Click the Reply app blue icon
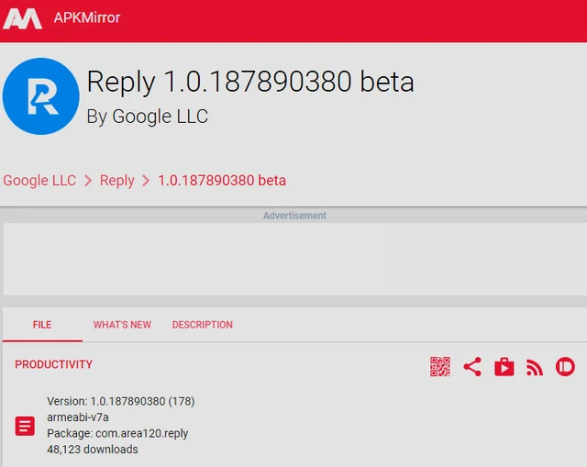The image size is (587, 467). pyautogui.click(x=40, y=96)
